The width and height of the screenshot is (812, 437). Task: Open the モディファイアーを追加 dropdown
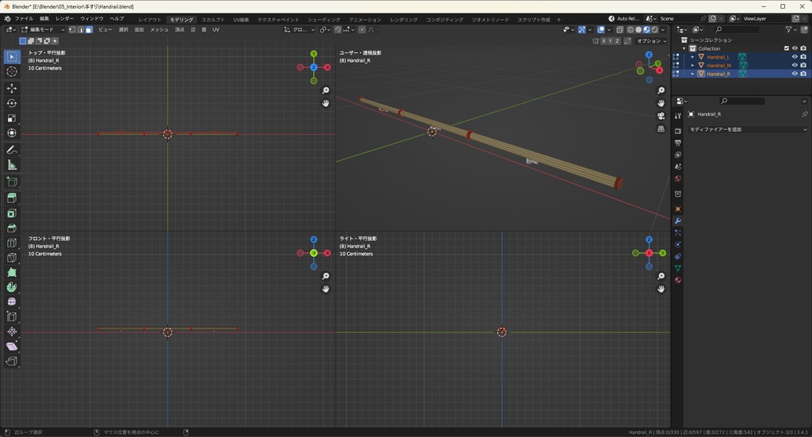coord(747,129)
